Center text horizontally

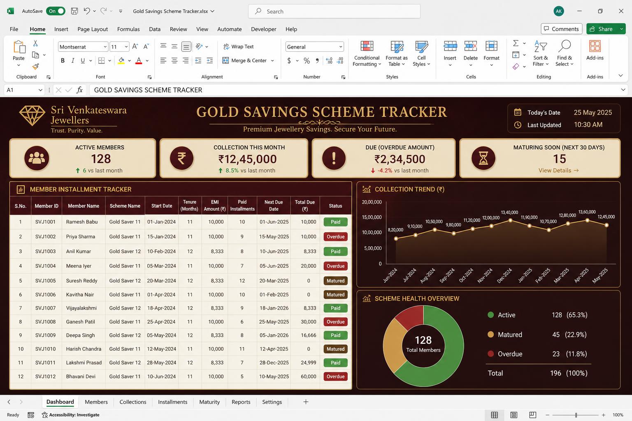(x=174, y=60)
